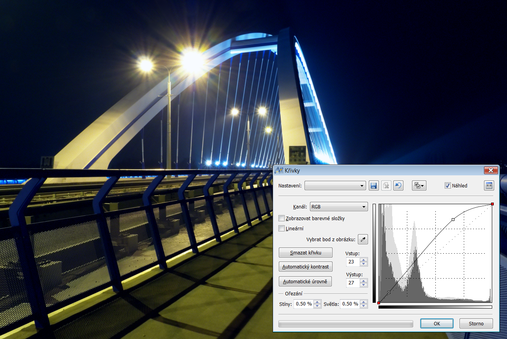The image size is (507, 339).
Task: Enable the Lineární checkbox
Action: 282,228
